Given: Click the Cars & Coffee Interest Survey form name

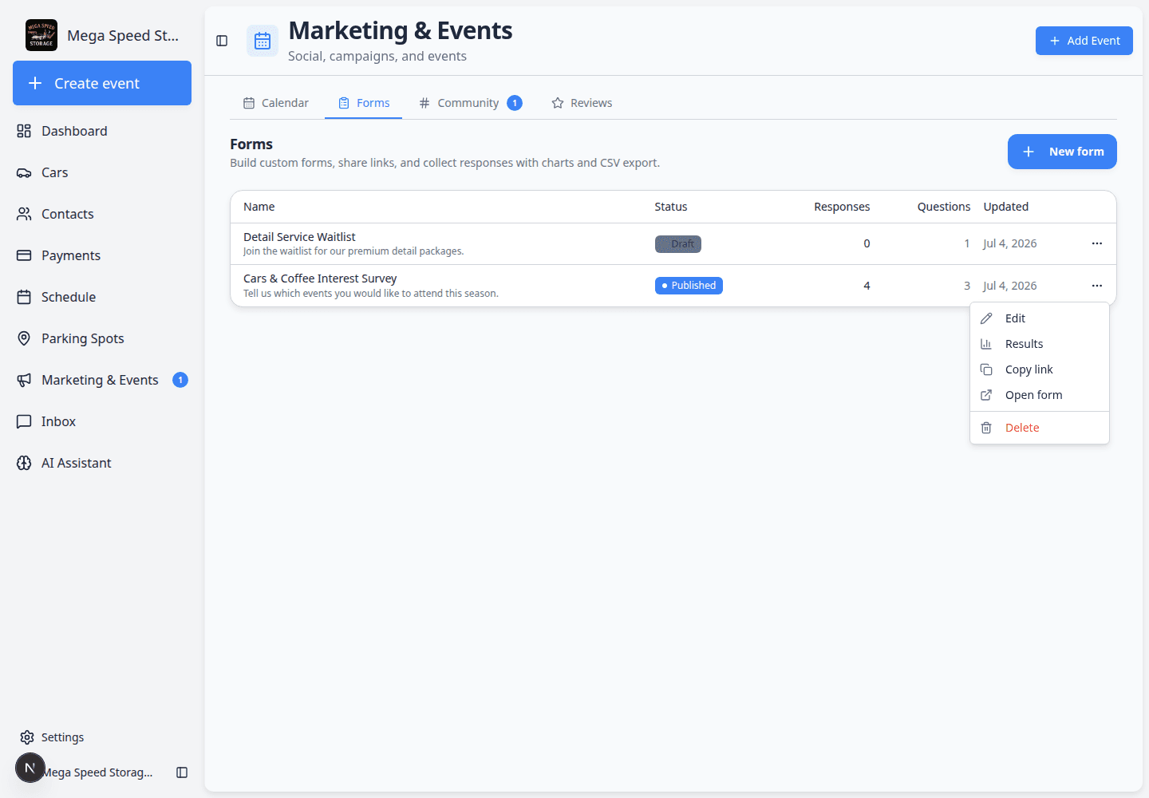Looking at the screenshot, I should pyautogui.click(x=320, y=279).
